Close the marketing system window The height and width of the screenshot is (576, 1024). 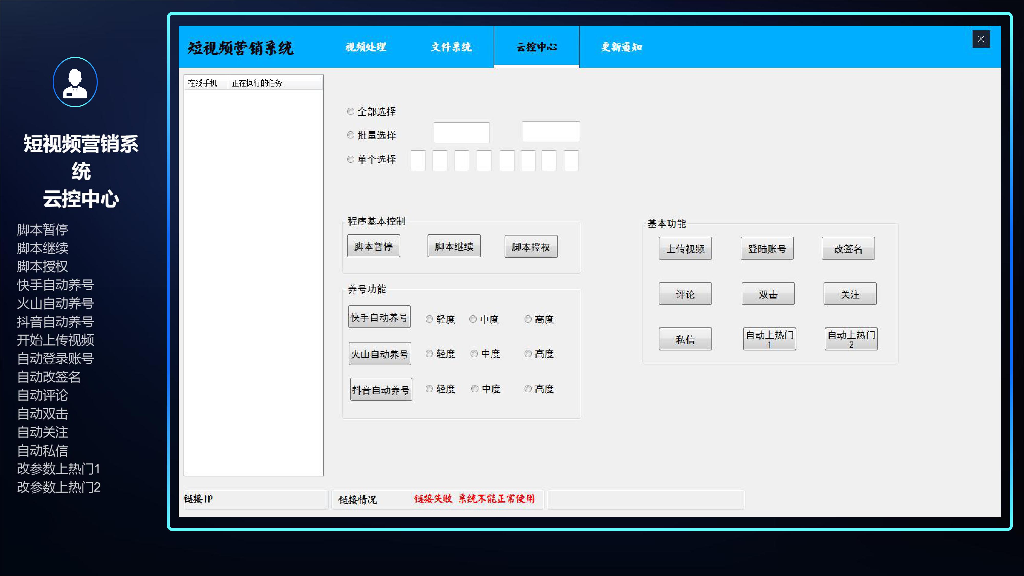[981, 39]
